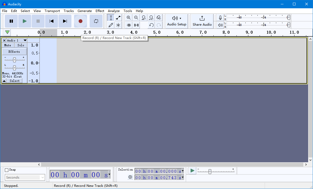The width and height of the screenshot is (313, 189).
Task: Solo the Audio 1 track
Action: 21,45
